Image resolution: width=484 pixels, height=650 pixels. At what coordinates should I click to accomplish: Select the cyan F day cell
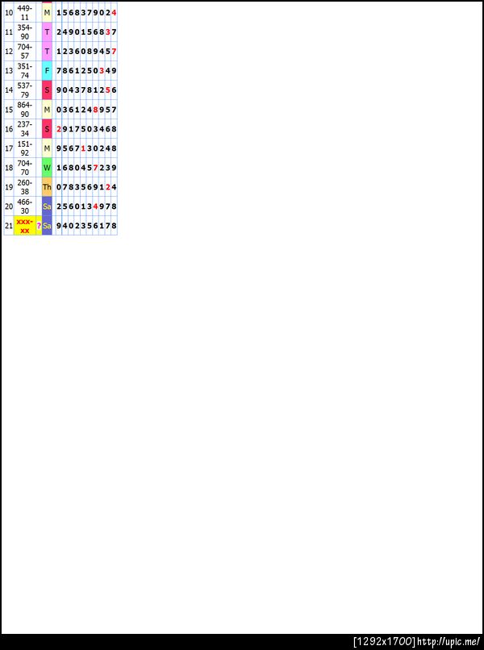[47, 70]
